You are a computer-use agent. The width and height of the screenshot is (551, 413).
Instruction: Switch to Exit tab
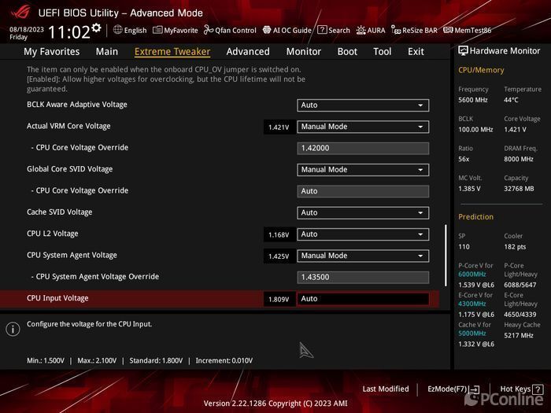(416, 52)
